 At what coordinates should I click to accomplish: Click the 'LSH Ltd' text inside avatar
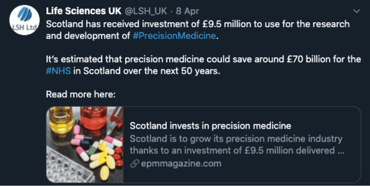[24, 27]
